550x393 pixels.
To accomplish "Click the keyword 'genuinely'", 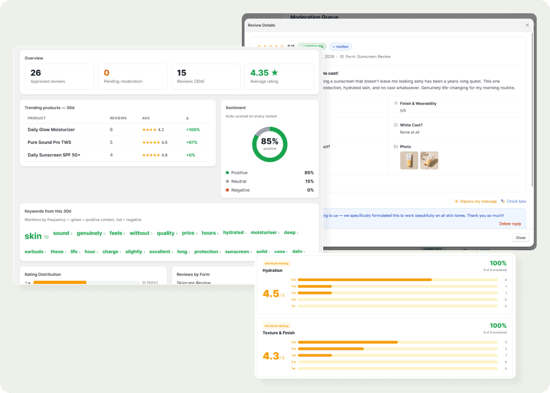I will click(x=91, y=234).
